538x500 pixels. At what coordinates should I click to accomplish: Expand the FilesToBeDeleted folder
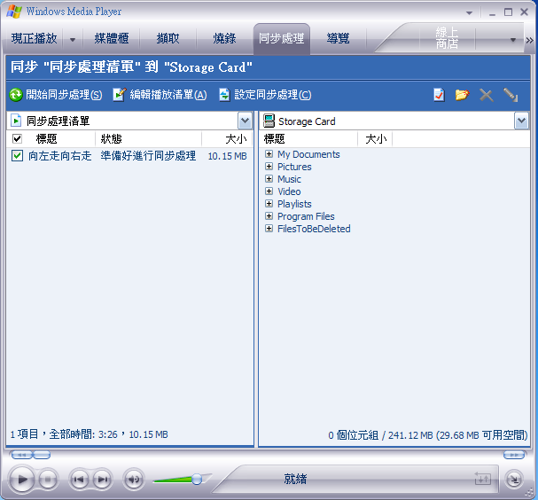pos(269,228)
